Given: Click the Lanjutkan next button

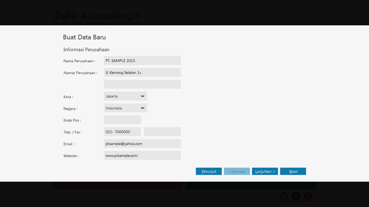Looking at the screenshot, I should pos(265,171).
